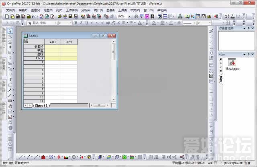Switch to the Sheet1 tab
The width and height of the screenshot is (257, 167).
[41, 106]
